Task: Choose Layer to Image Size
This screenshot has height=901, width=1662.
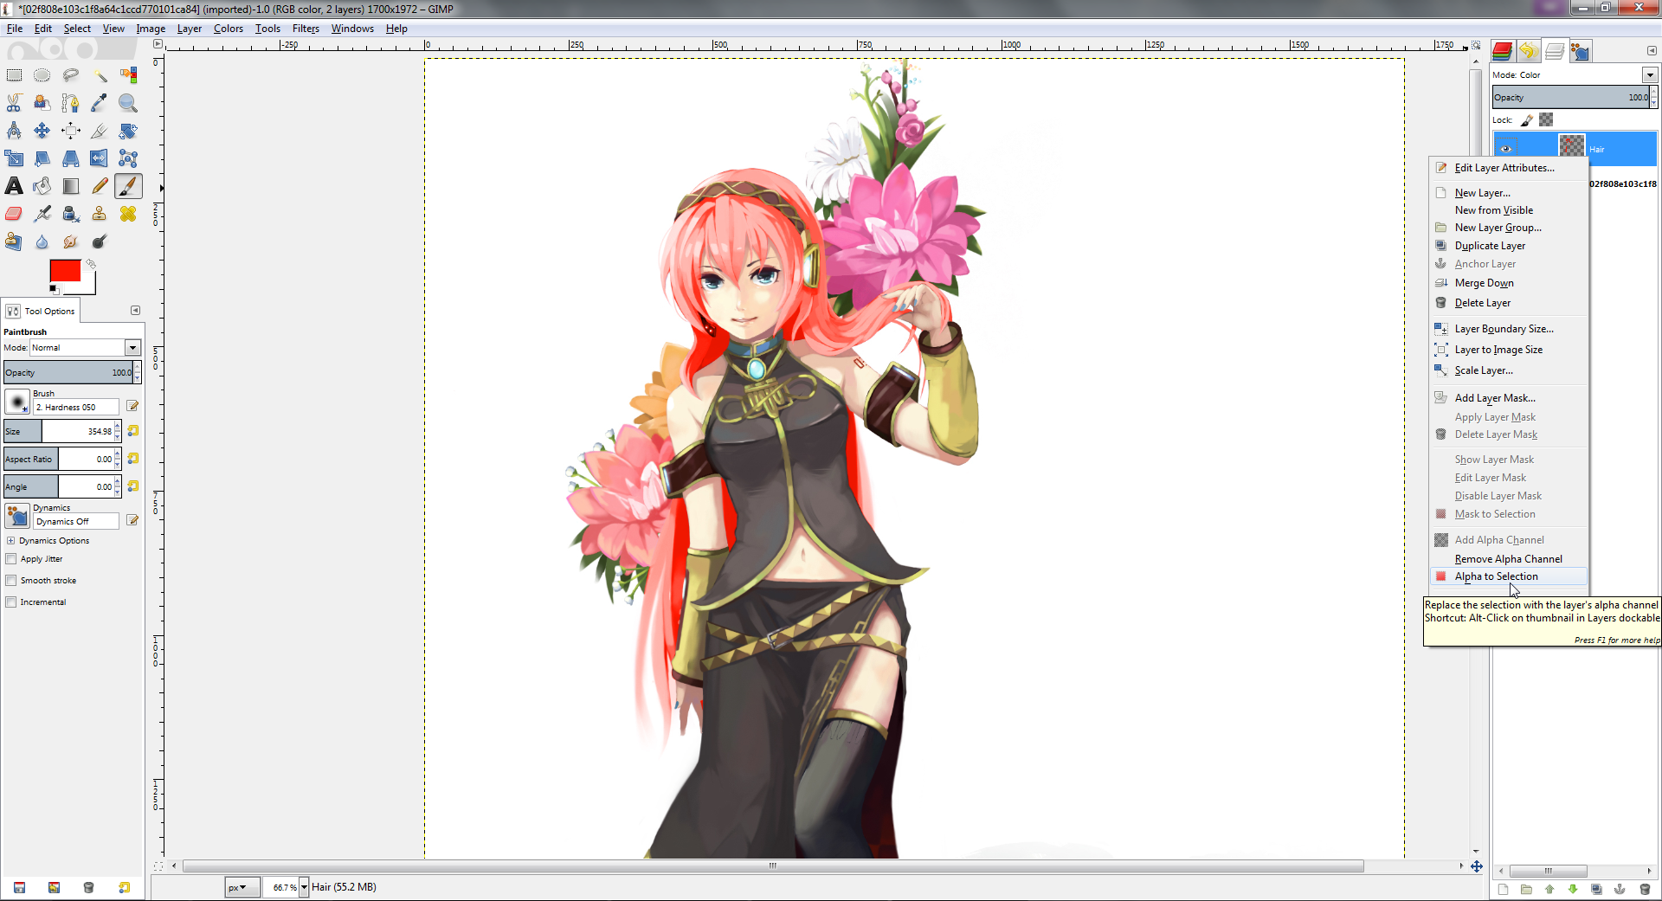Action: click(1508, 350)
